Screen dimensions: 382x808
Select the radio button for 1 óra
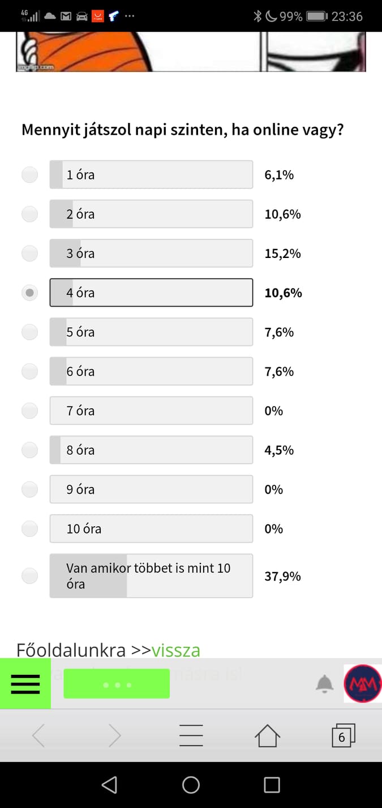point(29,175)
